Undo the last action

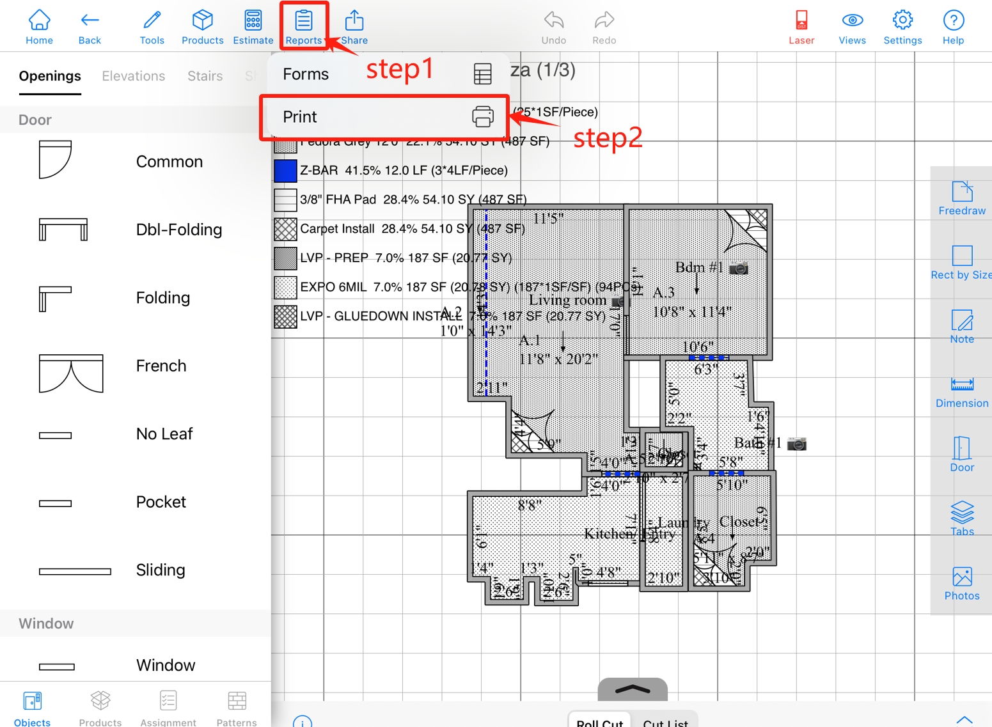pyautogui.click(x=554, y=27)
